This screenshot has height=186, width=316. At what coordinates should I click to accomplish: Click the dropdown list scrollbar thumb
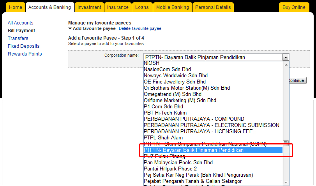click(x=286, y=143)
